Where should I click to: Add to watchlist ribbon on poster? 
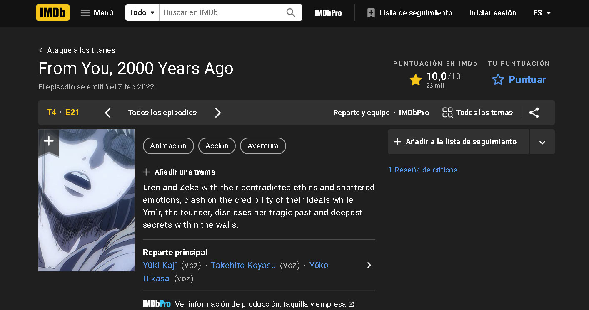tap(49, 141)
